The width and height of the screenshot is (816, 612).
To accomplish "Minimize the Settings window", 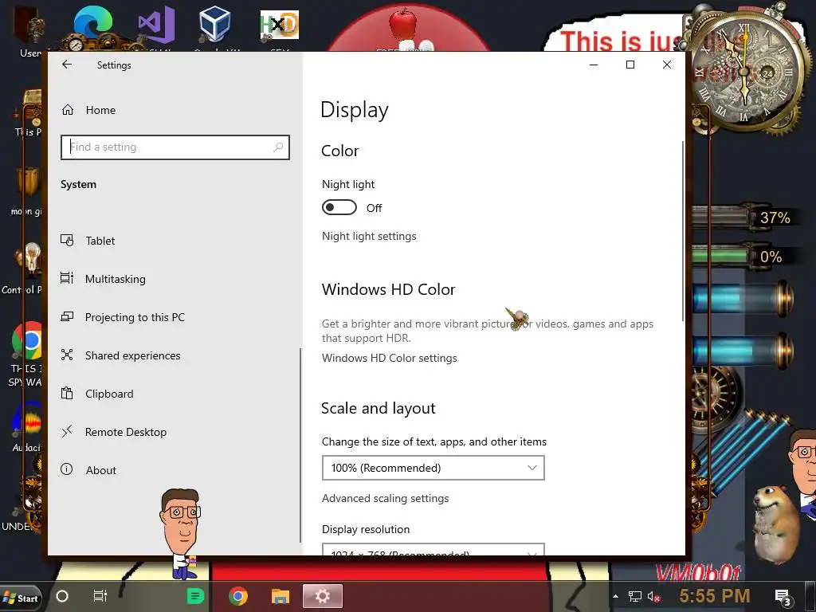I will [594, 65].
